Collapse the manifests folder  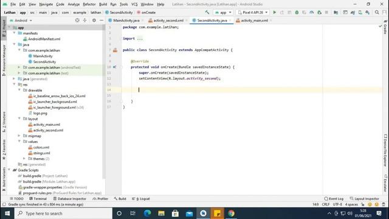pos(14,33)
